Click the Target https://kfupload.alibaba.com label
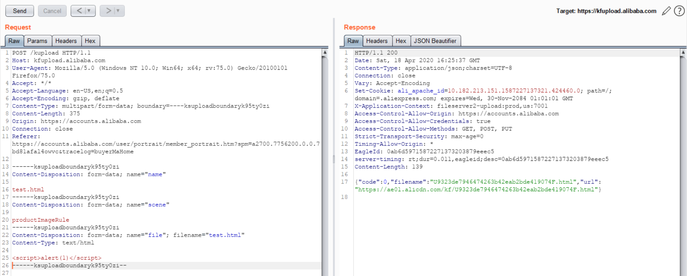This screenshot has height=276, width=687. tap(606, 11)
